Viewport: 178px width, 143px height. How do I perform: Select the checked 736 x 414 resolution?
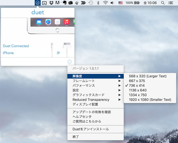(150, 85)
